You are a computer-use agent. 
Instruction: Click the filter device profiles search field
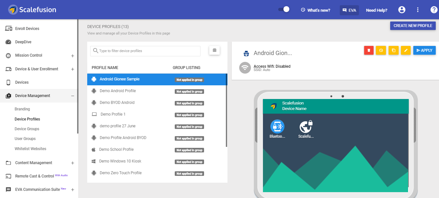(x=145, y=51)
